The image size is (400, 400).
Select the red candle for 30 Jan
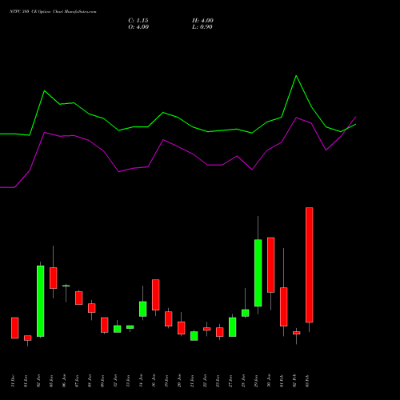271,265
